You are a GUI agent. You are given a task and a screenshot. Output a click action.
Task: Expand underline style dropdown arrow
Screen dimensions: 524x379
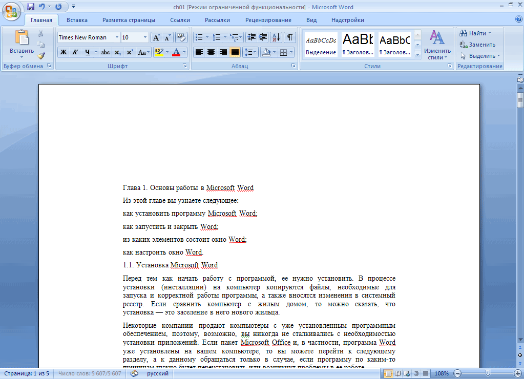coord(96,52)
